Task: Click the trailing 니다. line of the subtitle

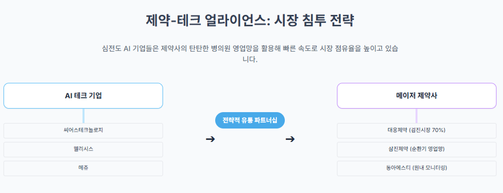Action: (x=250, y=60)
